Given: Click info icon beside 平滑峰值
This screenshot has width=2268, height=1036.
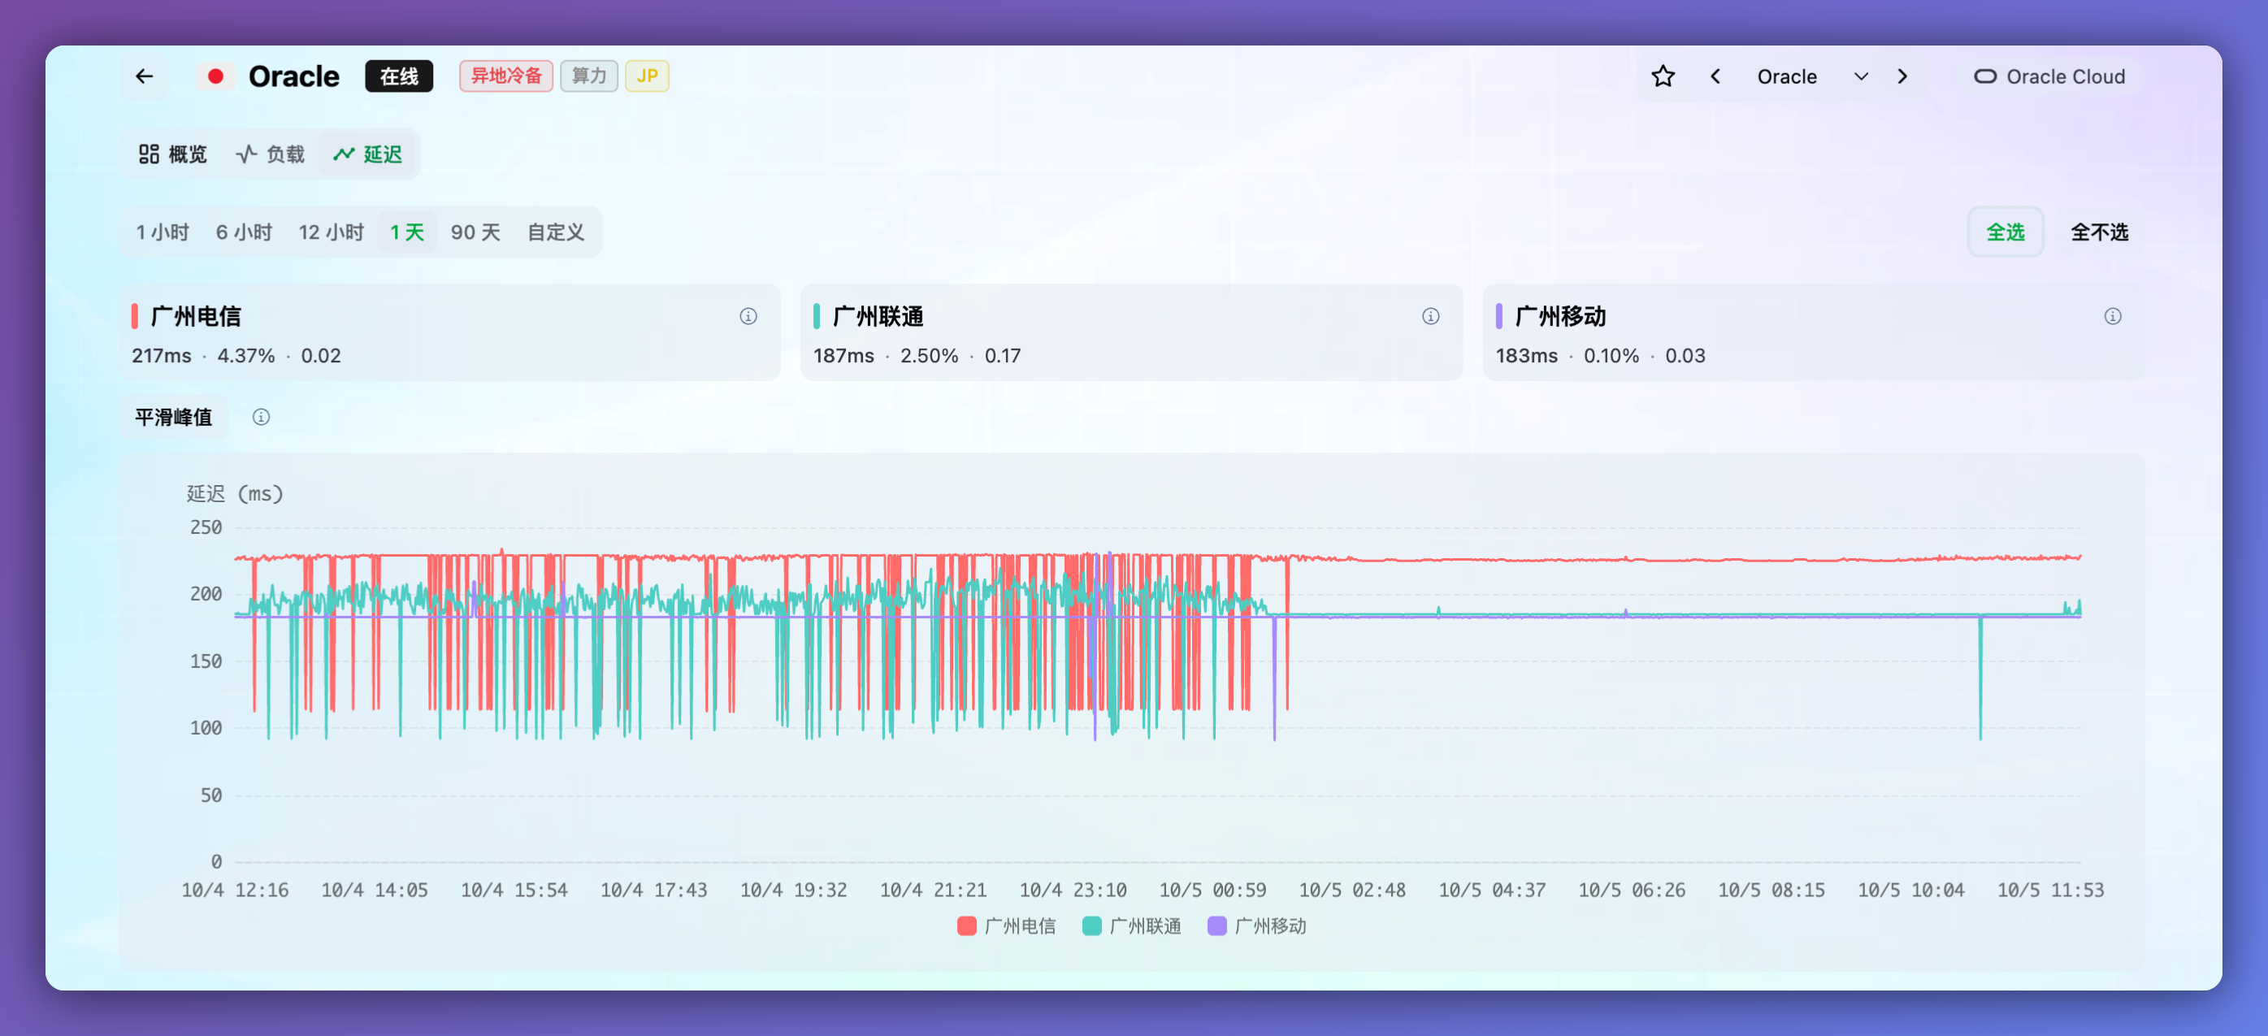Looking at the screenshot, I should 262,417.
